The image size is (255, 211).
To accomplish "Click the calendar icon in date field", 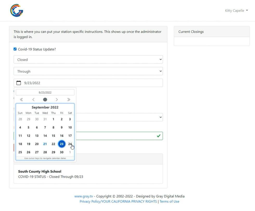I will [19, 83].
